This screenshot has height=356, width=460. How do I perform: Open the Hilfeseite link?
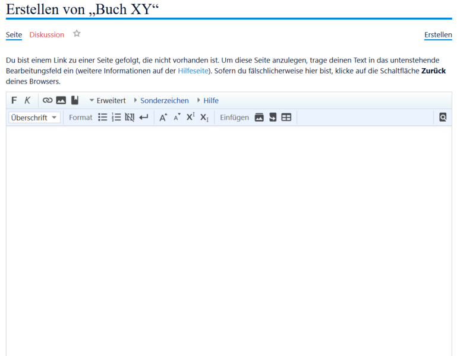pos(193,71)
